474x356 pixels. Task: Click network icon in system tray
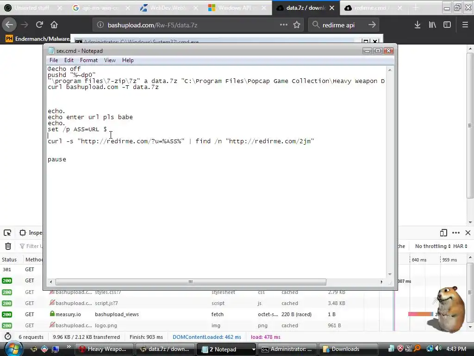[x=430, y=349]
